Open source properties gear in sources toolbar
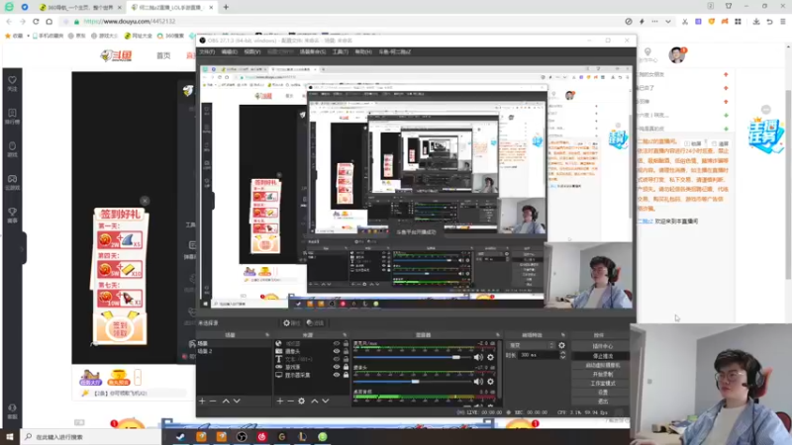Screen dimensions: 792x445 pos(302,401)
